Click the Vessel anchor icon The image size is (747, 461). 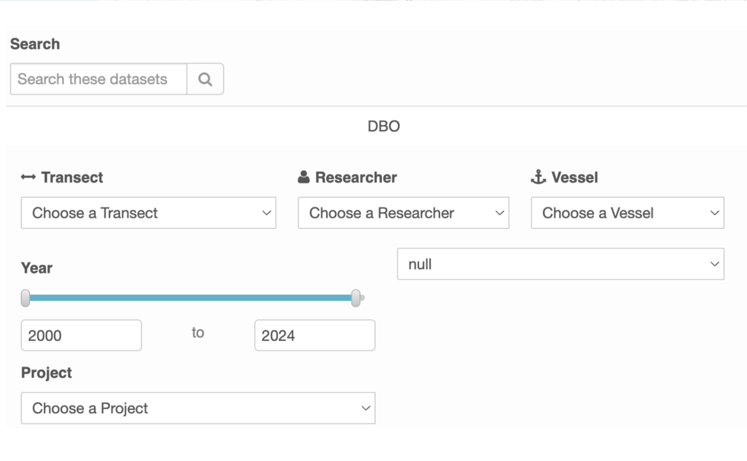[538, 177]
